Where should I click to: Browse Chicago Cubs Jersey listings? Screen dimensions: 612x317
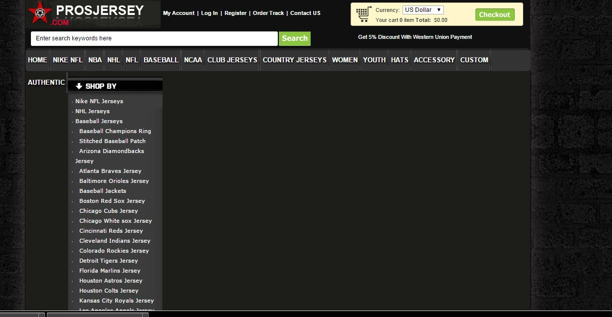pos(108,211)
